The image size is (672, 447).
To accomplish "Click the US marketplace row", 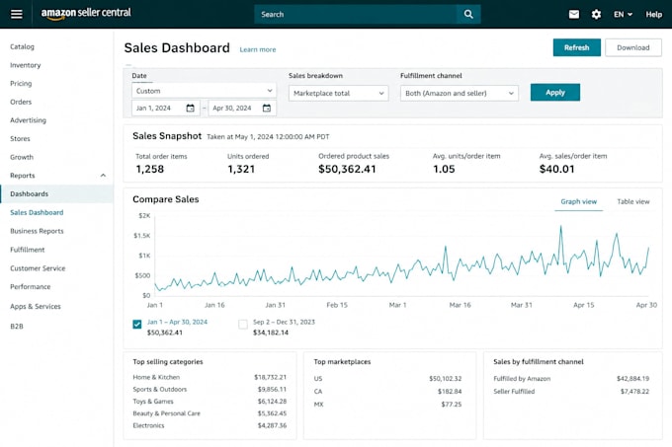I will pyautogui.click(x=387, y=379).
